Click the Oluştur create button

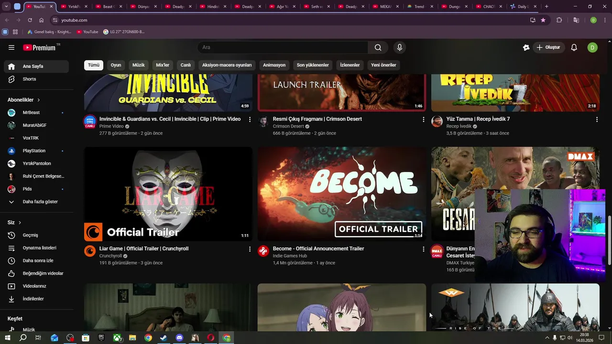tap(549, 47)
